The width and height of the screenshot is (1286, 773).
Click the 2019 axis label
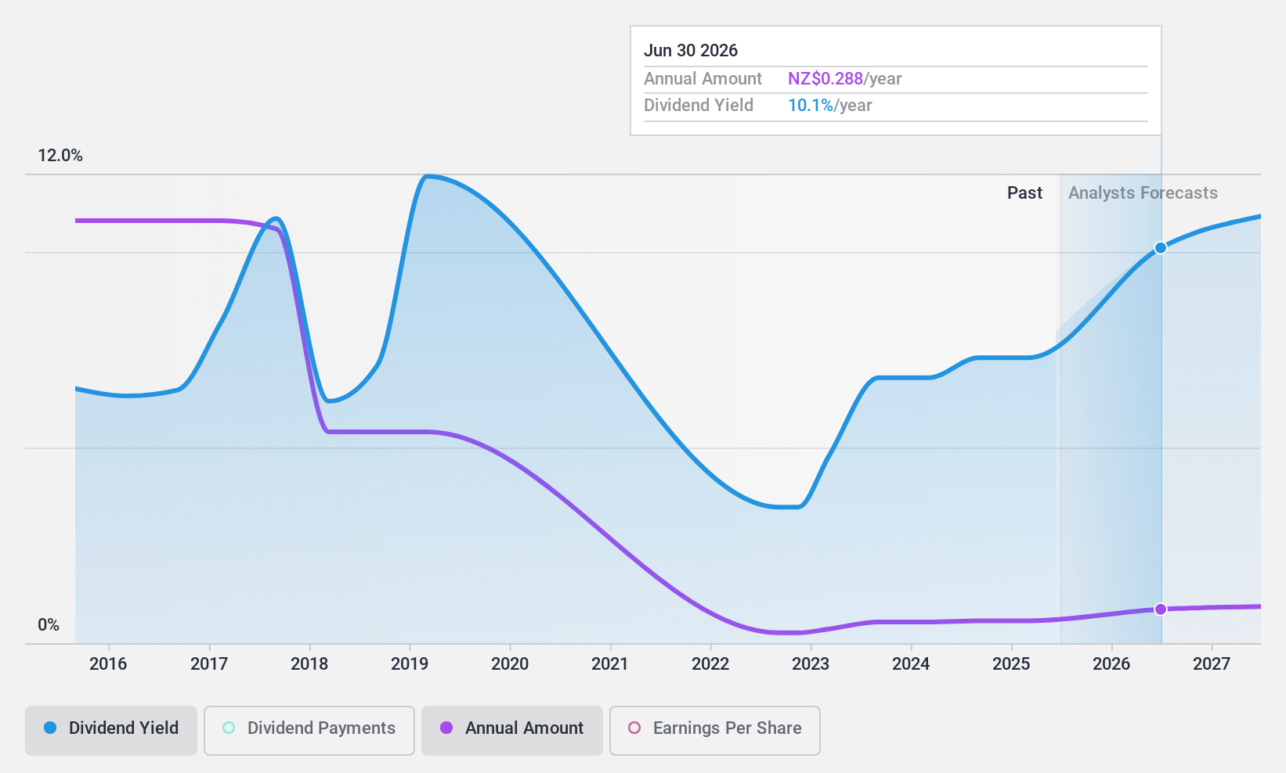(410, 664)
